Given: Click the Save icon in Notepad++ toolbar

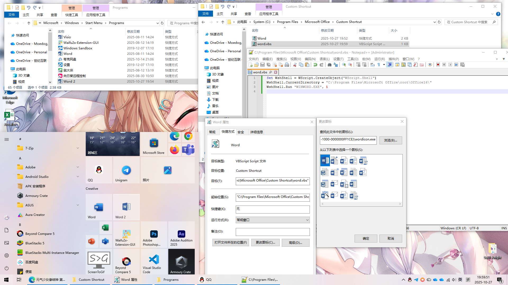Looking at the screenshot, I should (262, 65).
